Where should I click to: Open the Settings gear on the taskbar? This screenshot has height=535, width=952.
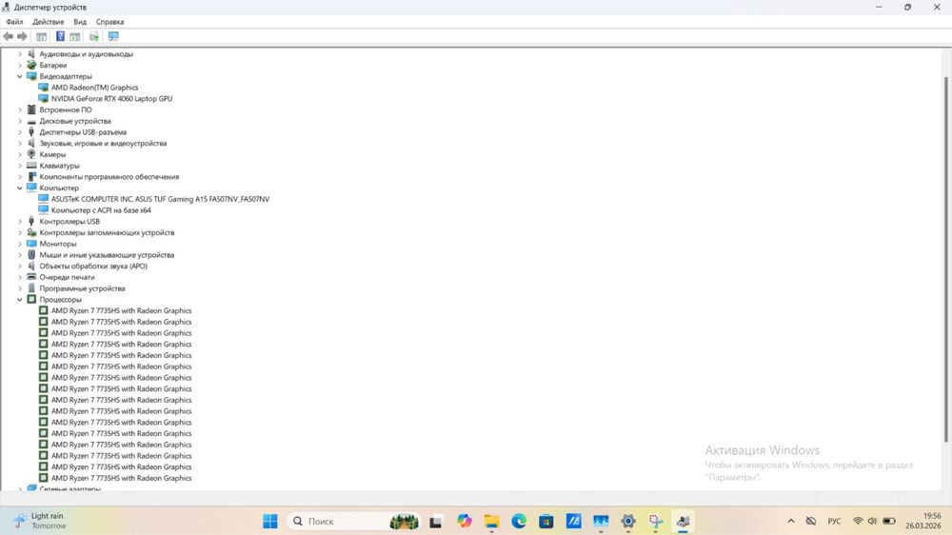coord(628,521)
